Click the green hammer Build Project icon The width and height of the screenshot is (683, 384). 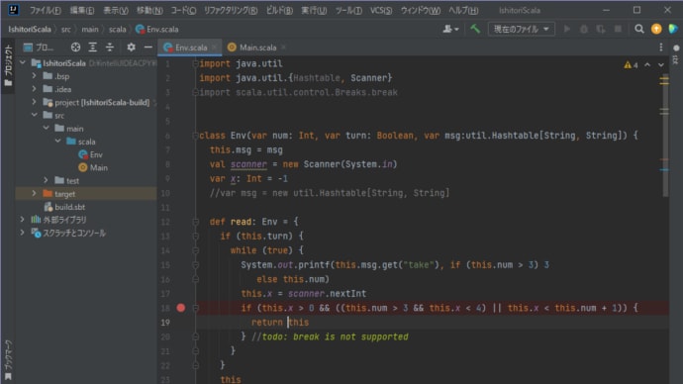[x=475, y=29]
